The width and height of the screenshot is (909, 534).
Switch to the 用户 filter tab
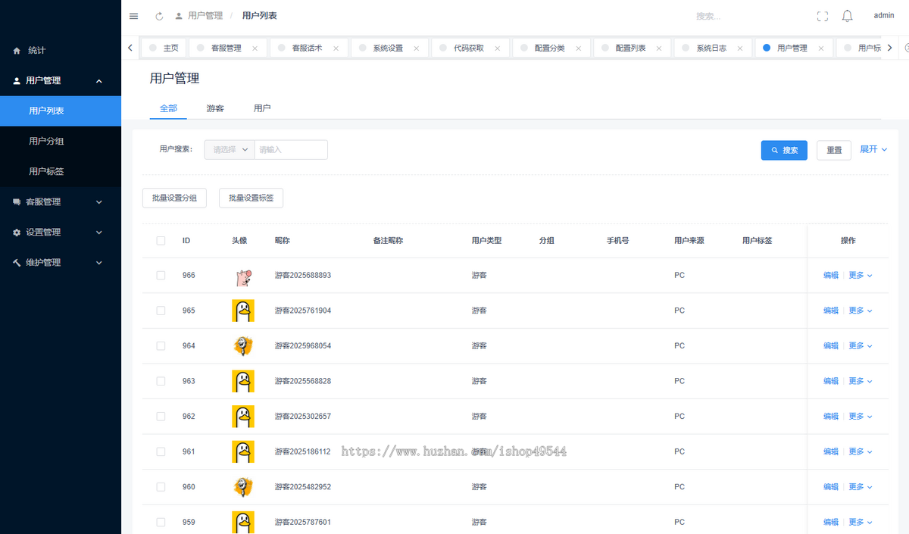(x=262, y=108)
